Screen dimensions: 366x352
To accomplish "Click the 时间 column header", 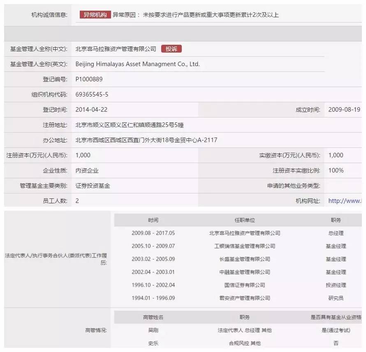I will click(153, 220).
